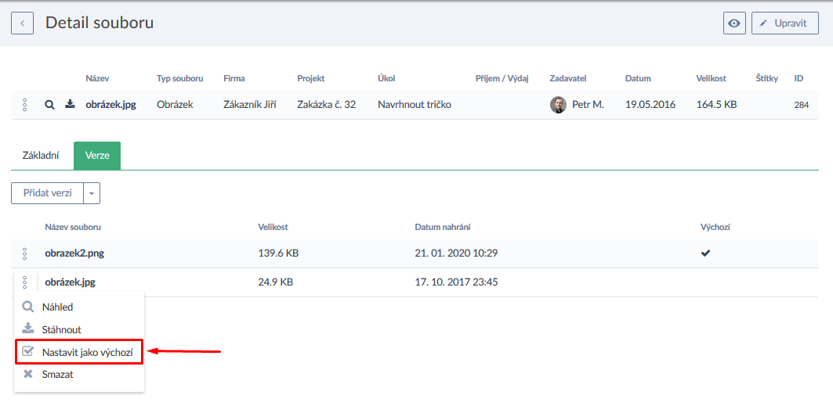Click the Zakázka č. 32 project cell
Screen dimensions: 833x406
point(326,105)
